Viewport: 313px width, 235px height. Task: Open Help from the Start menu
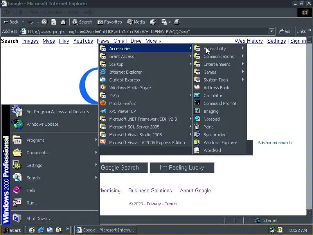[x=55, y=190]
